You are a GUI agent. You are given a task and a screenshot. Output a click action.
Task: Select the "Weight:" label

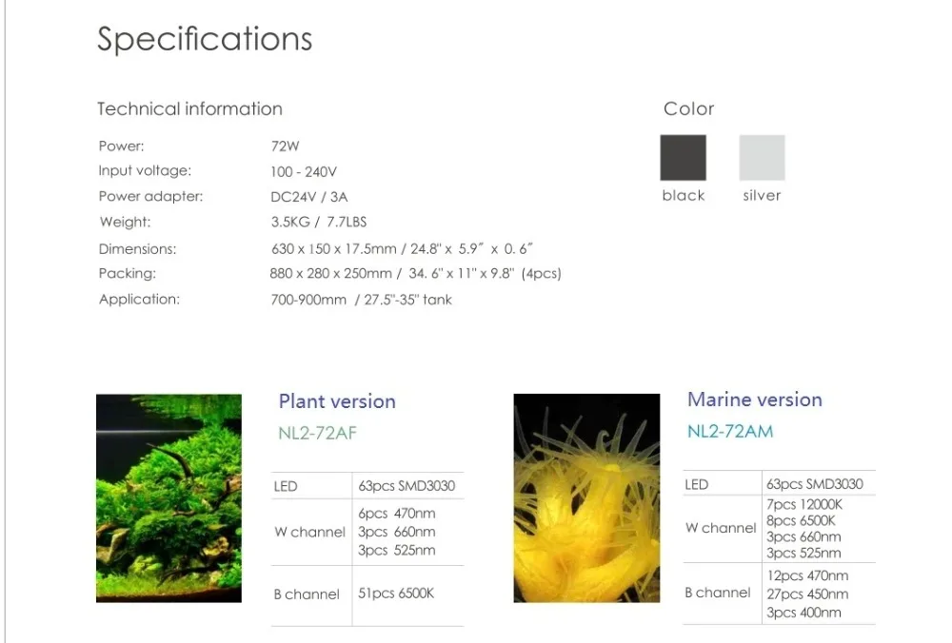125,222
